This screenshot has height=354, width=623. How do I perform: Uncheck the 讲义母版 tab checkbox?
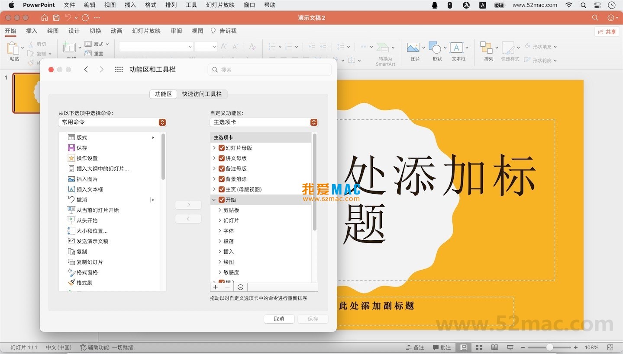pos(222,158)
